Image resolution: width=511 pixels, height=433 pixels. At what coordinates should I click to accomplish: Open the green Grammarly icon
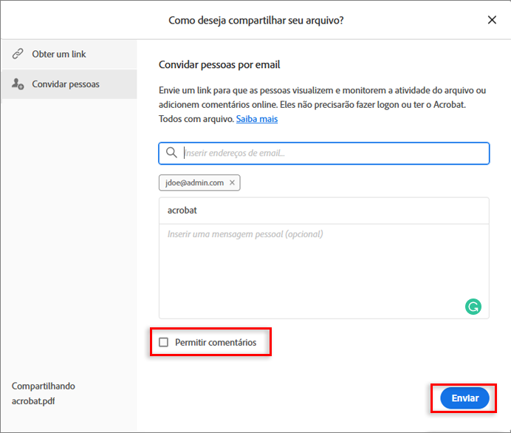tap(473, 306)
